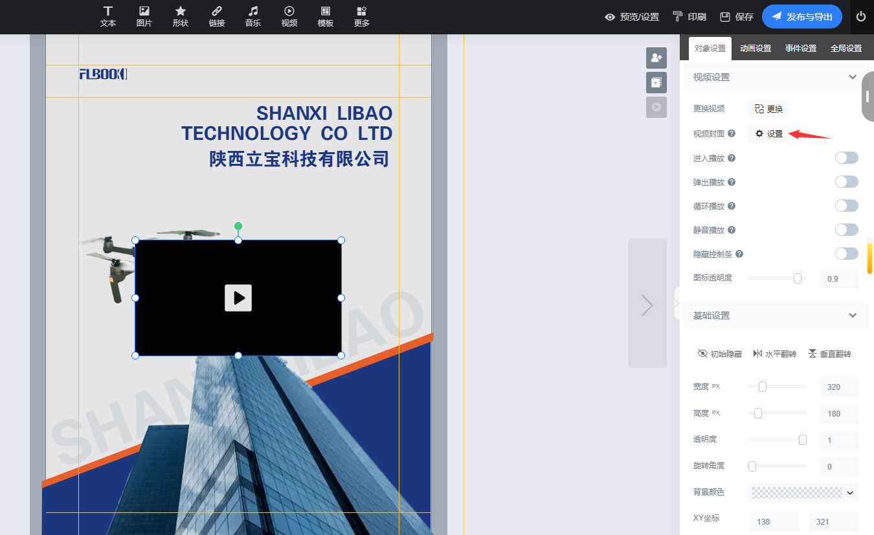Screen dimensions: 874x535
Task: Click the add-page icon beside canvas
Action: click(656, 82)
